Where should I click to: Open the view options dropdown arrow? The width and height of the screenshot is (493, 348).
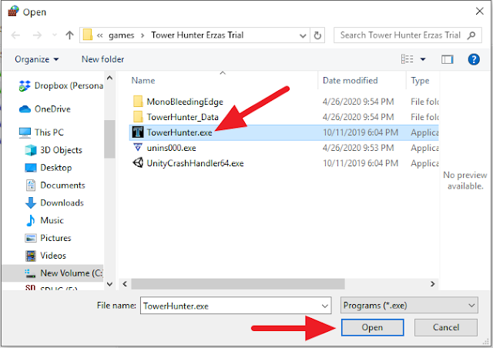coord(423,59)
